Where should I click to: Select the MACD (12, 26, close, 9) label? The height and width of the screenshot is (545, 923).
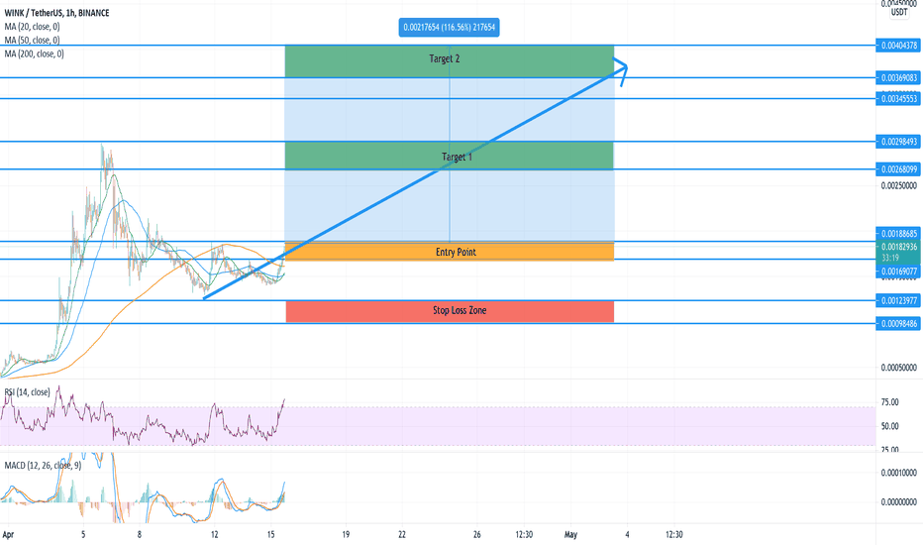tap(43, 466)
